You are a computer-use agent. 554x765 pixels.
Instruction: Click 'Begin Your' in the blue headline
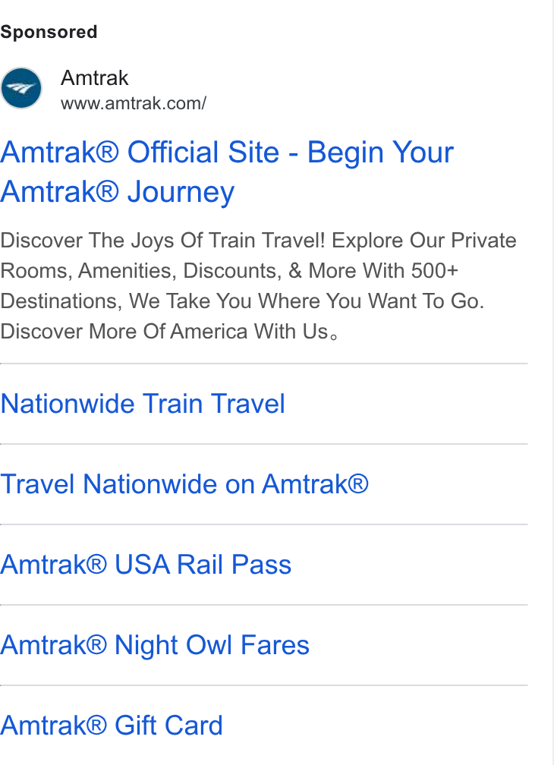pyautogui.click(x=380, y=153)
